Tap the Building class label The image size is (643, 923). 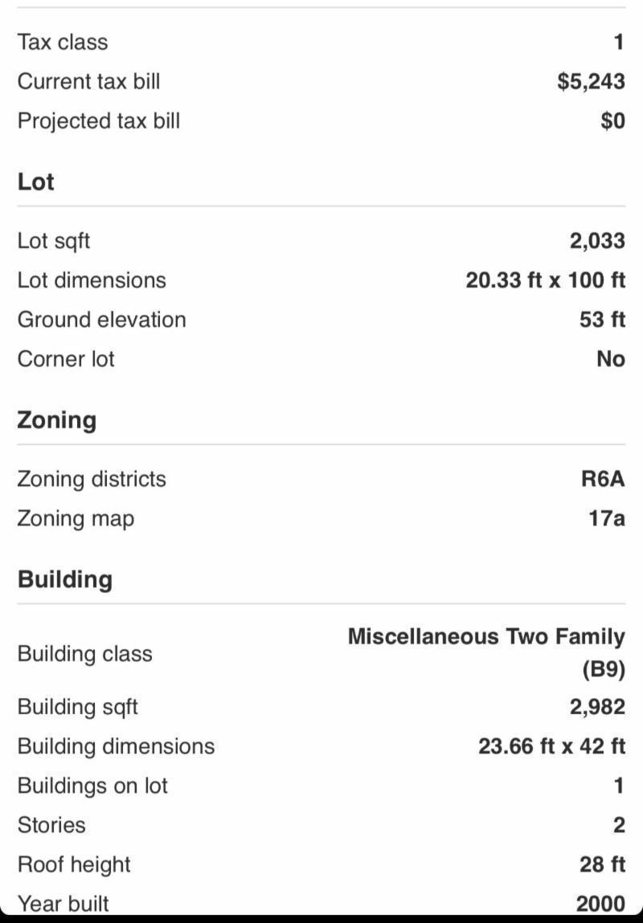coord(85,654)
